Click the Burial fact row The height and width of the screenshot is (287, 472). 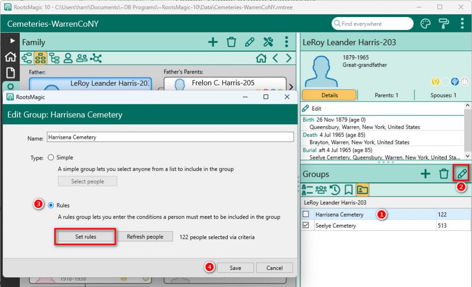click(x=383, y=153)
